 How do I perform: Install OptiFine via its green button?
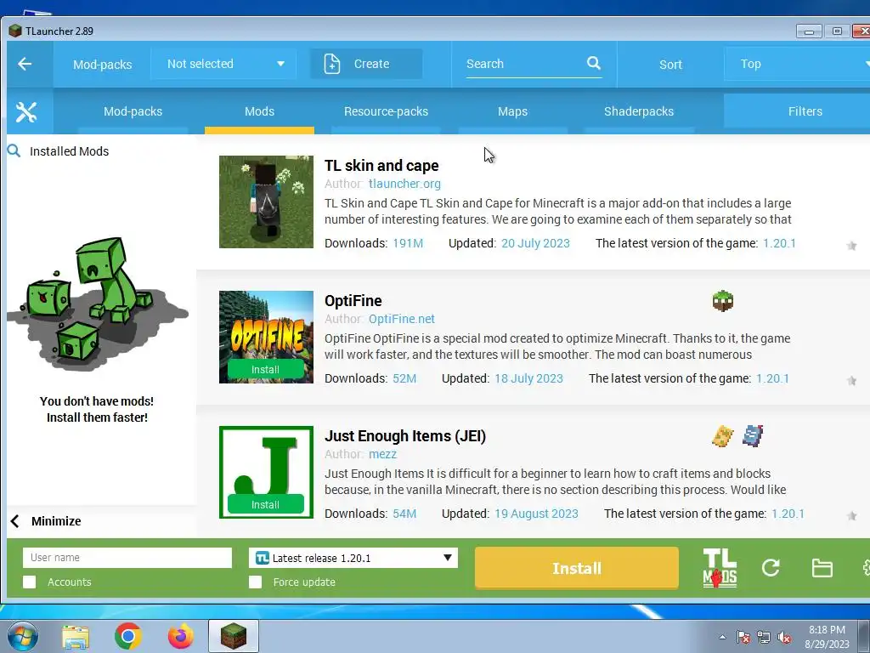coord(265,370)
